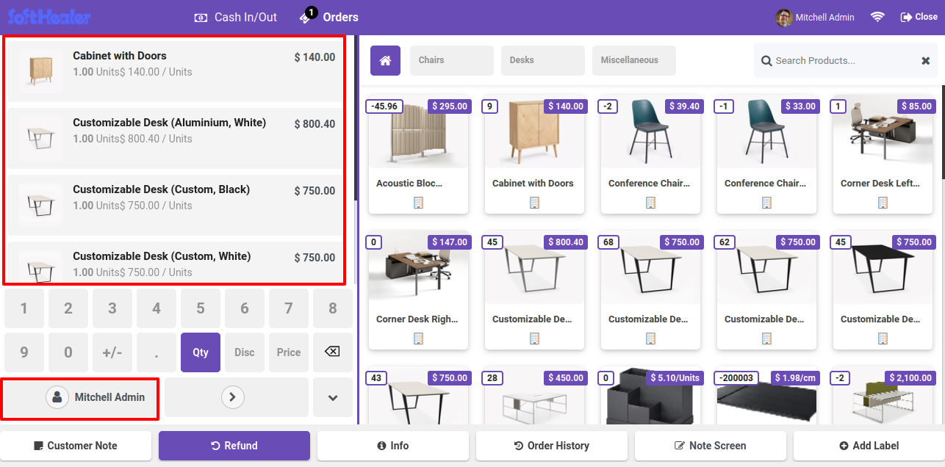Screen dimensions: 945x467
Task: Open the Chairs category
Action: pos(452,60)
